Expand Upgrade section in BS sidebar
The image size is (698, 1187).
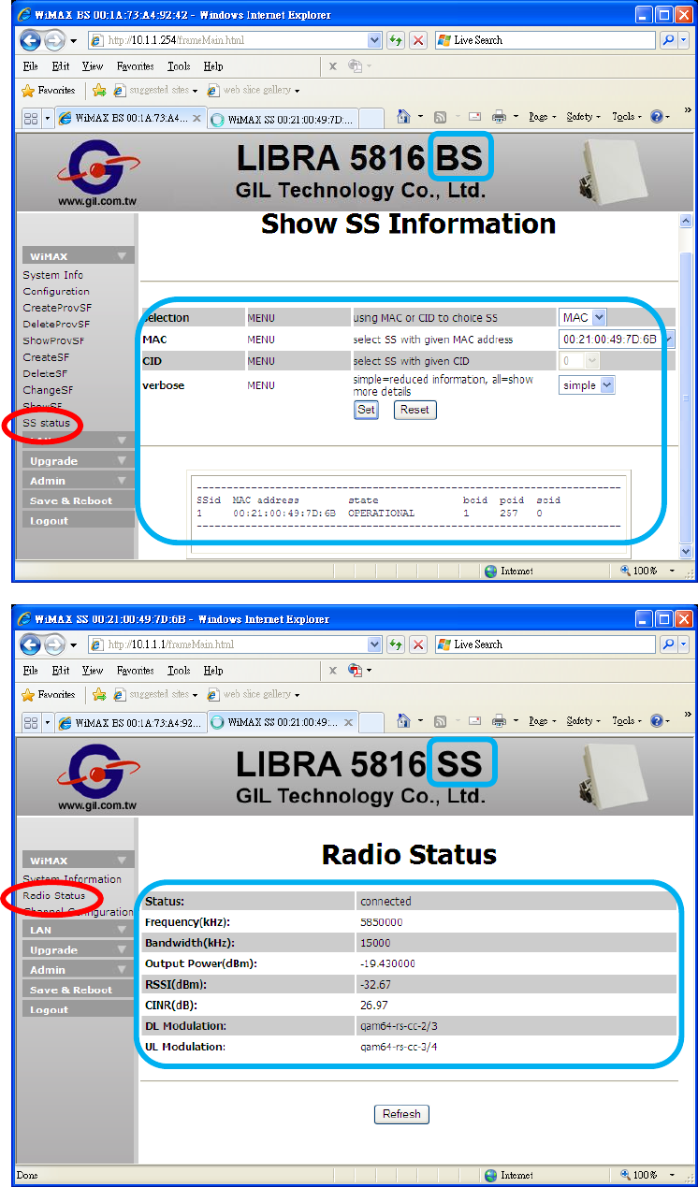[x=79, y=461]
